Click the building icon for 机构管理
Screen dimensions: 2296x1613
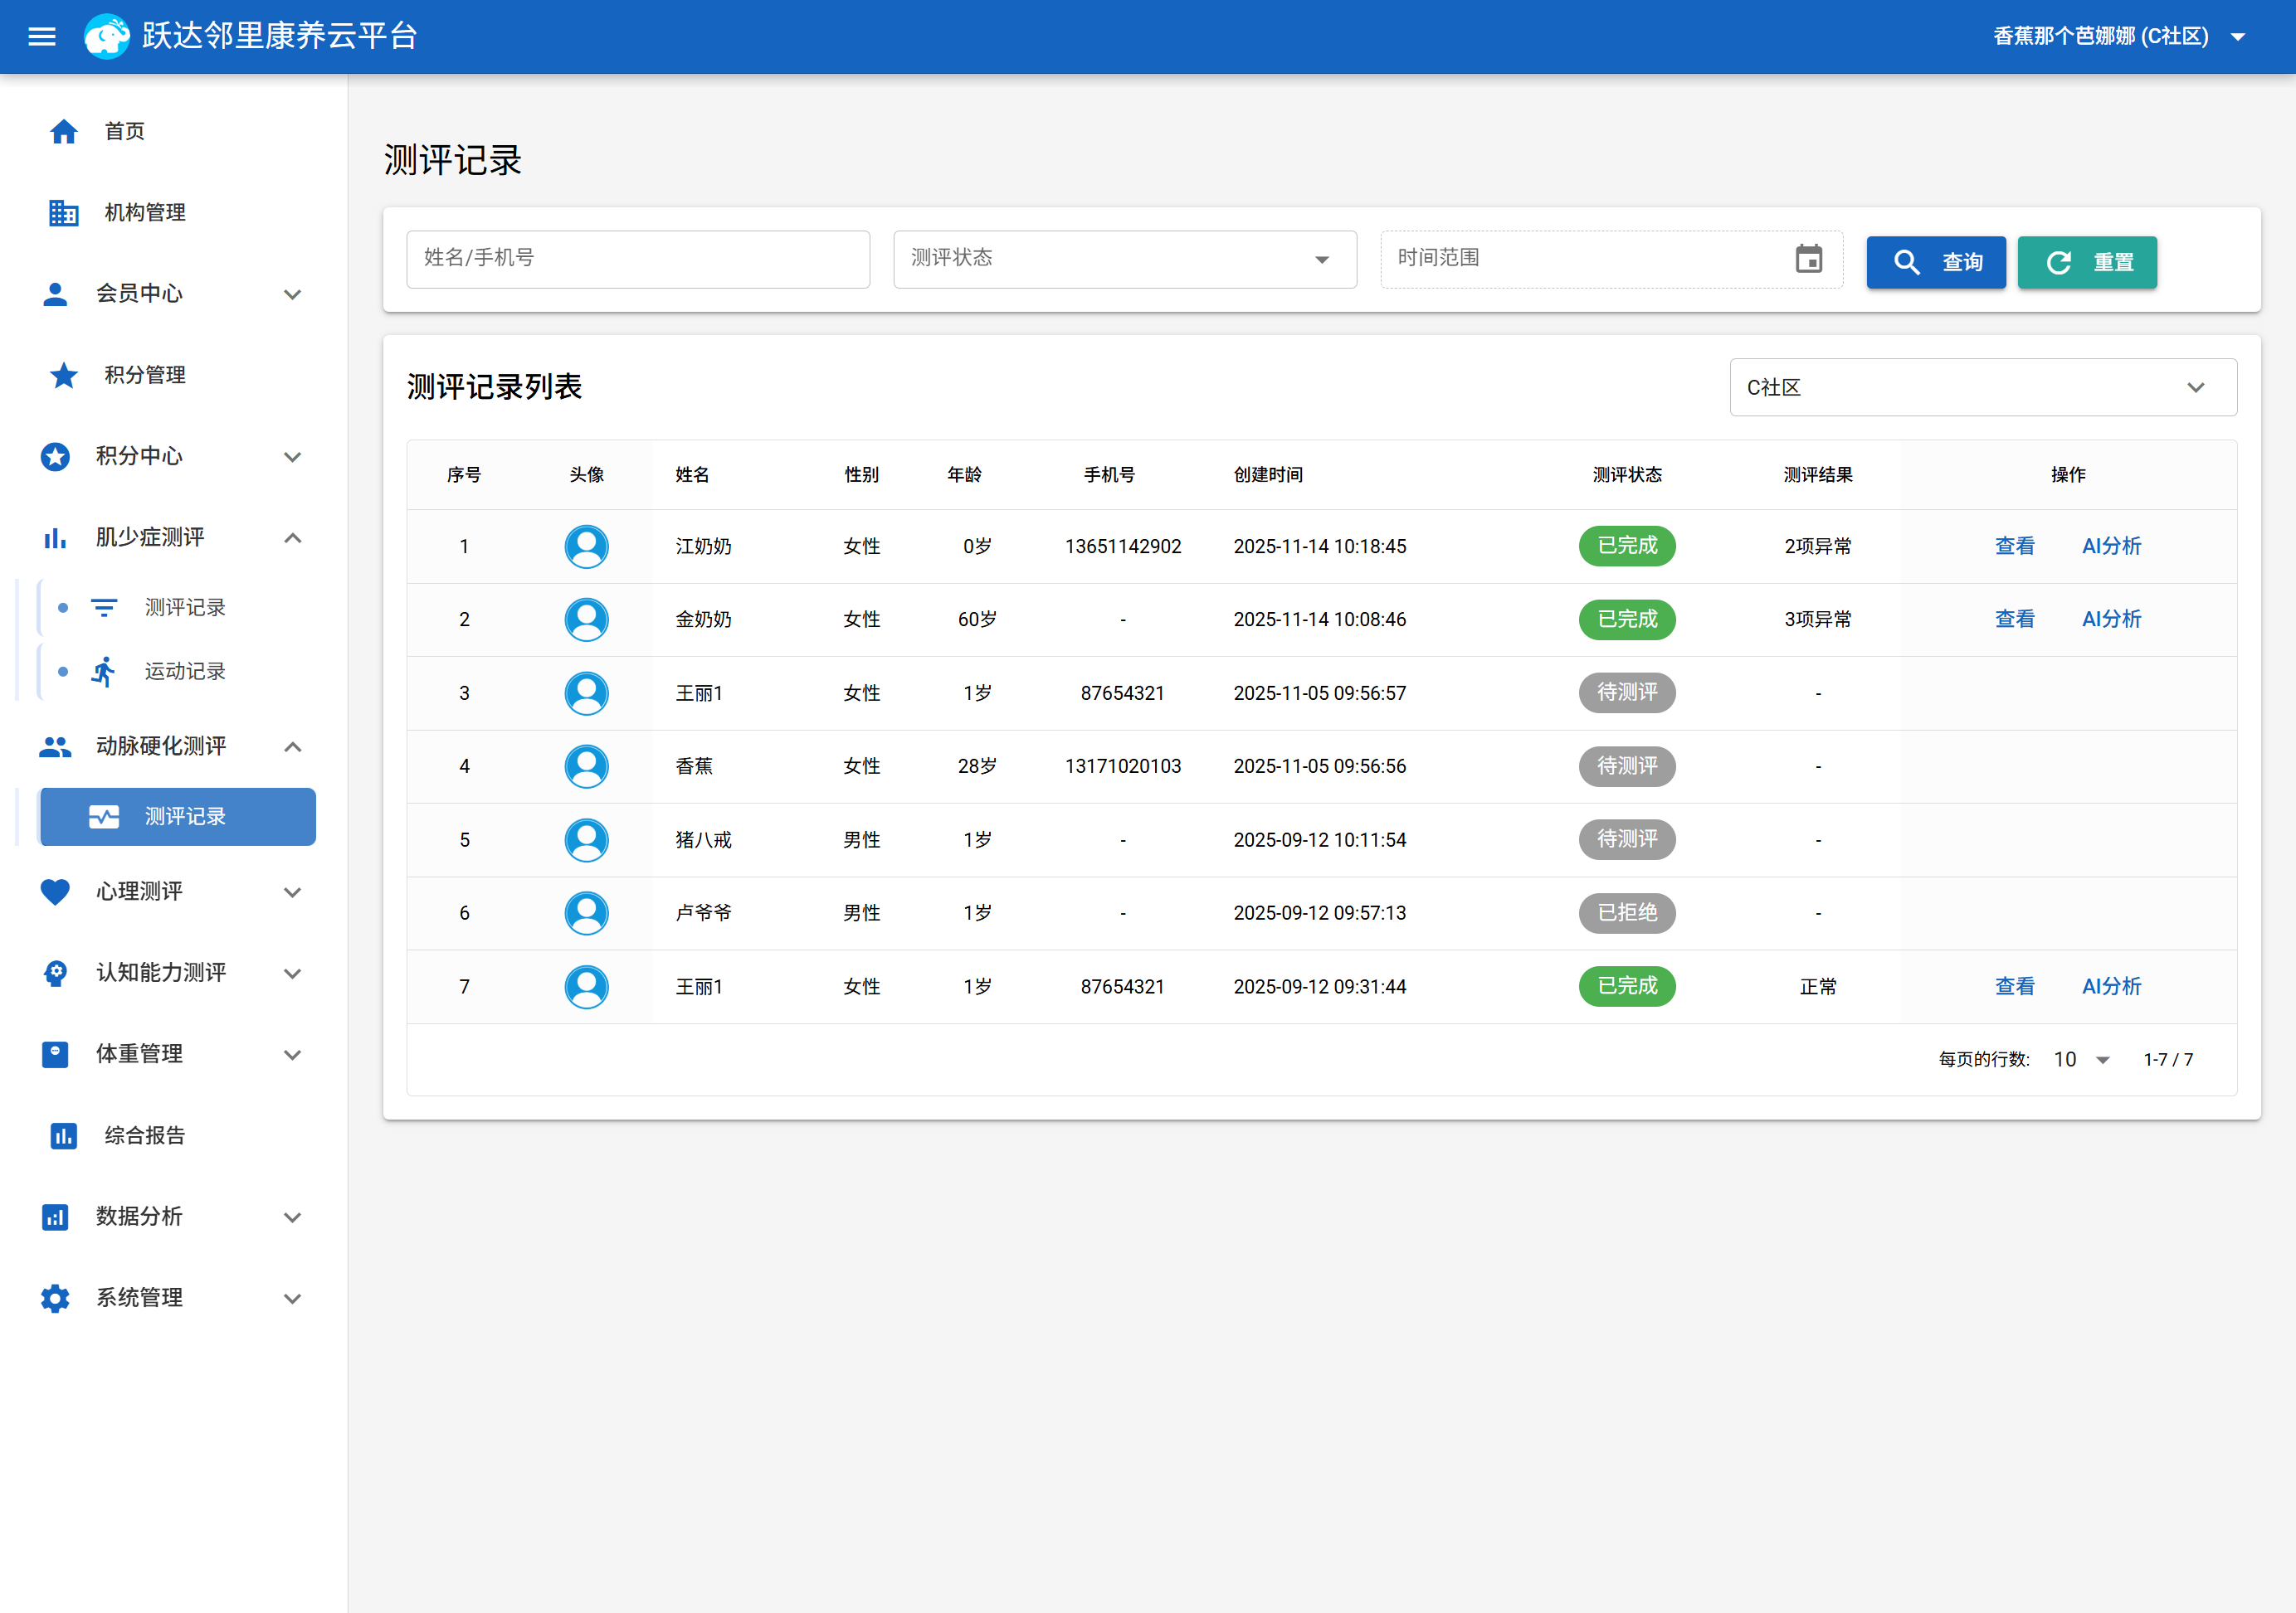[x=64, y=213]
